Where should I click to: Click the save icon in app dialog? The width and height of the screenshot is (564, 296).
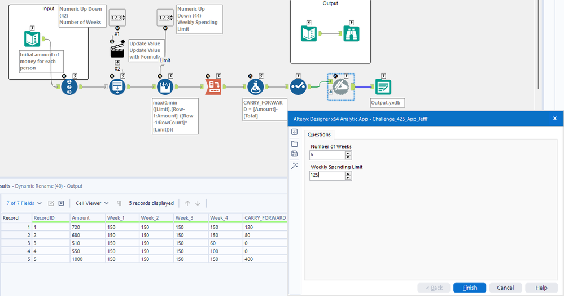(x=294, y=154)
